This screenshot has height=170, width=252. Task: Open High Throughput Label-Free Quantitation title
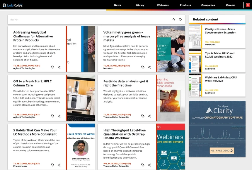click(x=125, y=134)
